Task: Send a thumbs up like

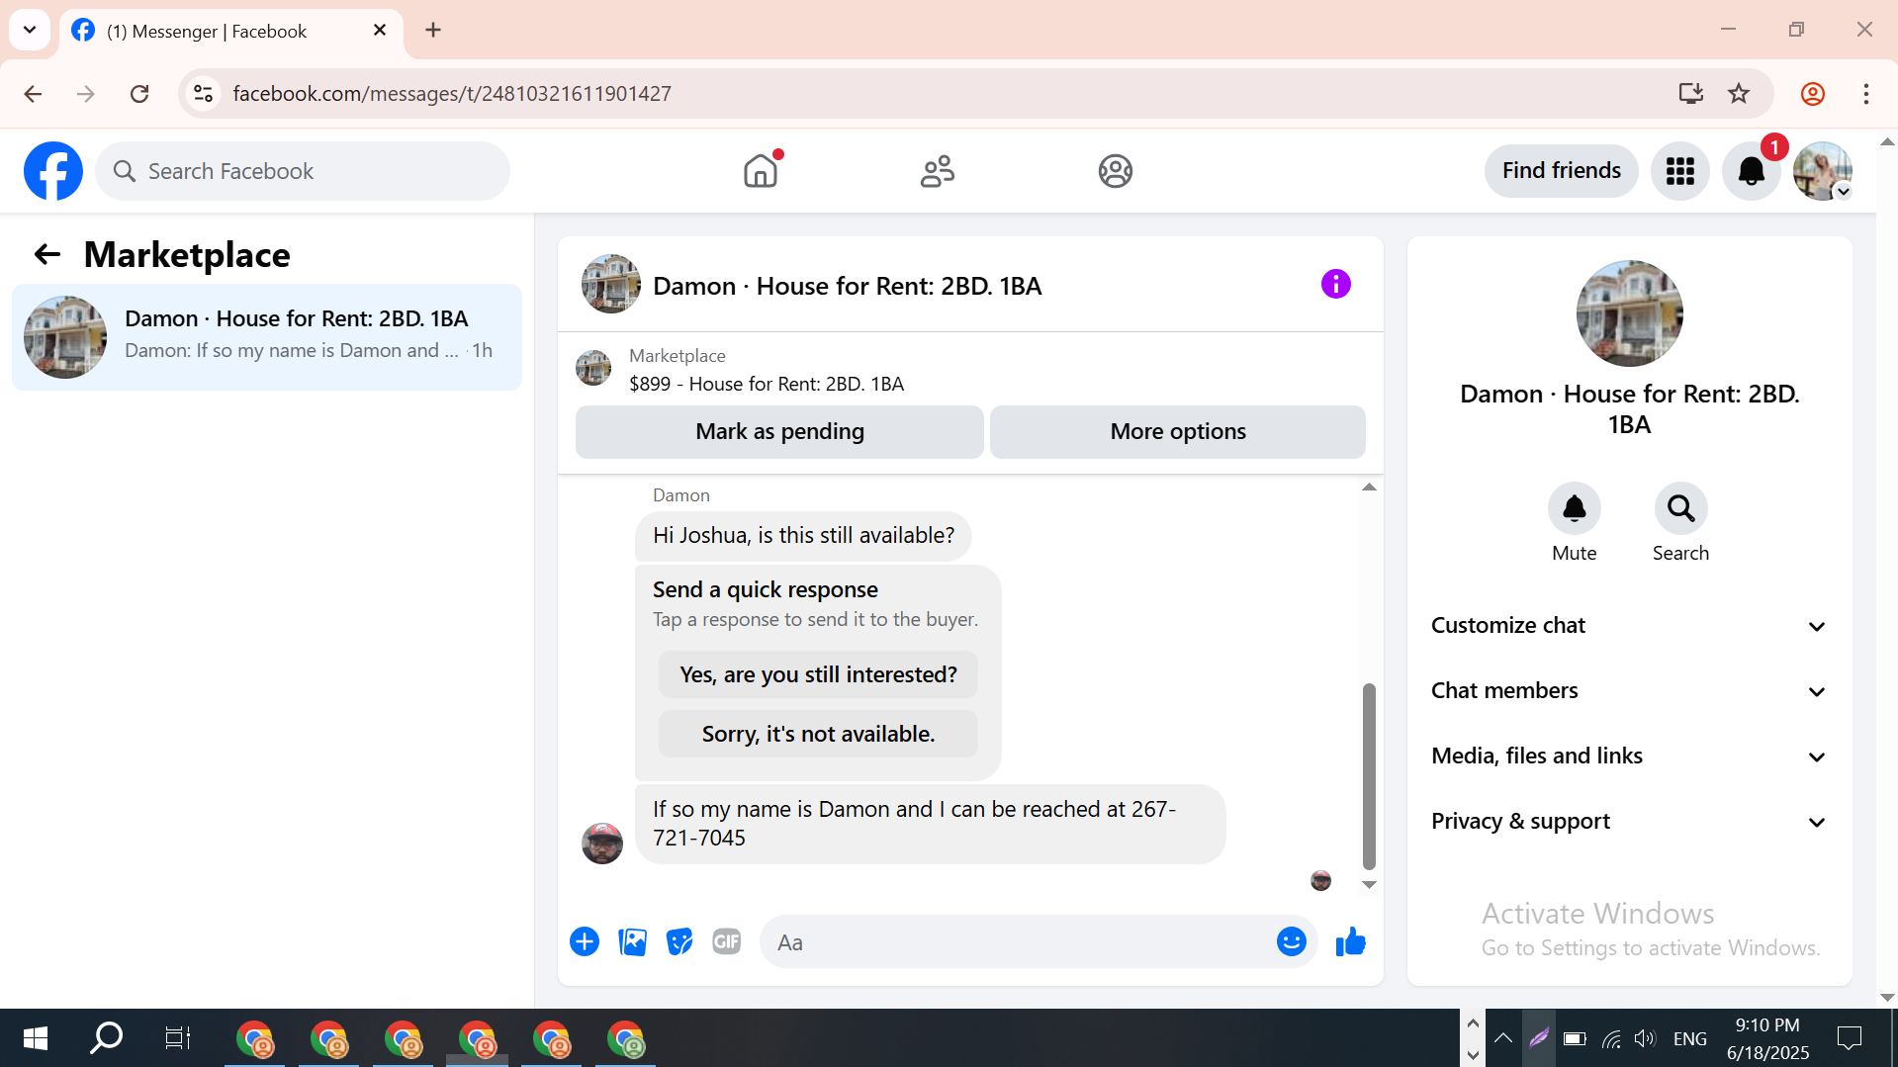Action: click(x=1350, y=941)
